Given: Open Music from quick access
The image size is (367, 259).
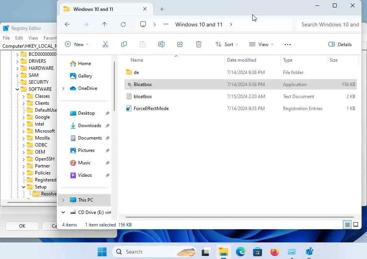Looking at the screenshot, I should [84, 162].
